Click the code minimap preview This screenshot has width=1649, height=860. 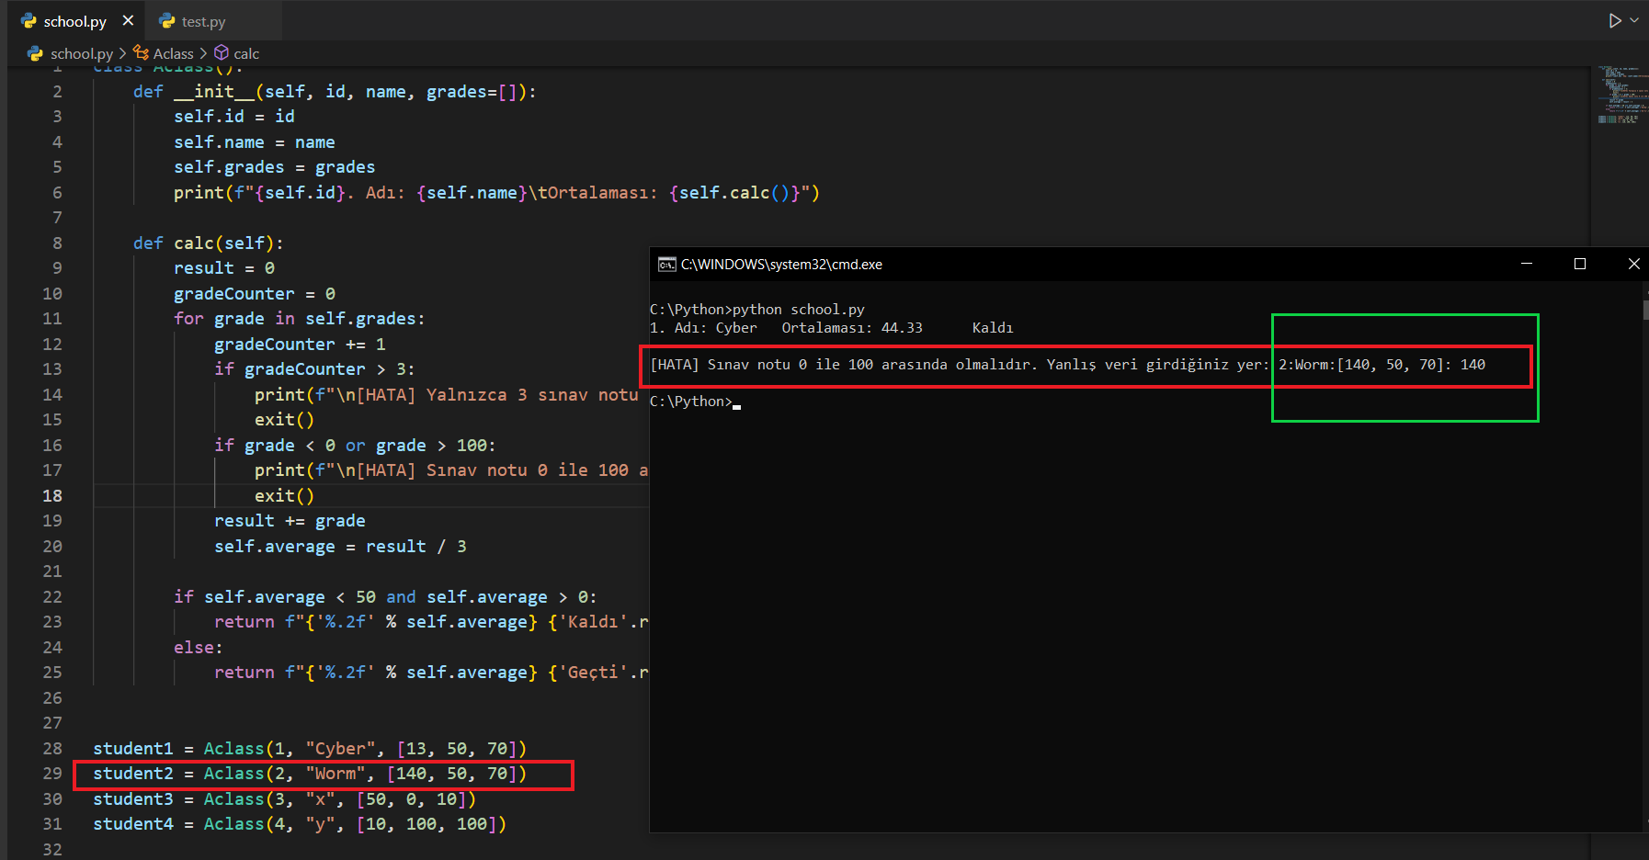point(1618,95)
